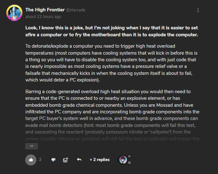View the replier's circular avatar
Viewport: 218px width, 174px height.
[x=123, y=160]
